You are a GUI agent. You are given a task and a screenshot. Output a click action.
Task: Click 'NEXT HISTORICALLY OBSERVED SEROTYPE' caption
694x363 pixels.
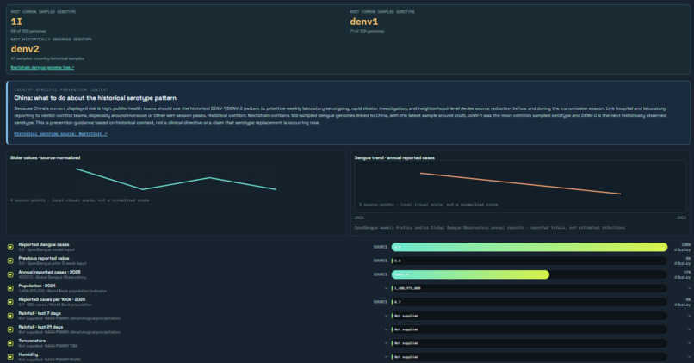(52, 40)
